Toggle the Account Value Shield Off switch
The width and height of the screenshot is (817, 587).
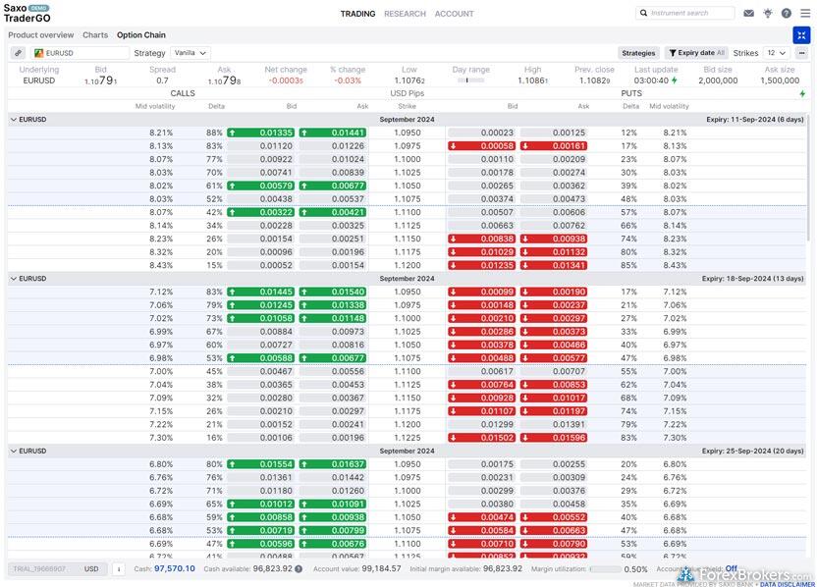[731, 568]
